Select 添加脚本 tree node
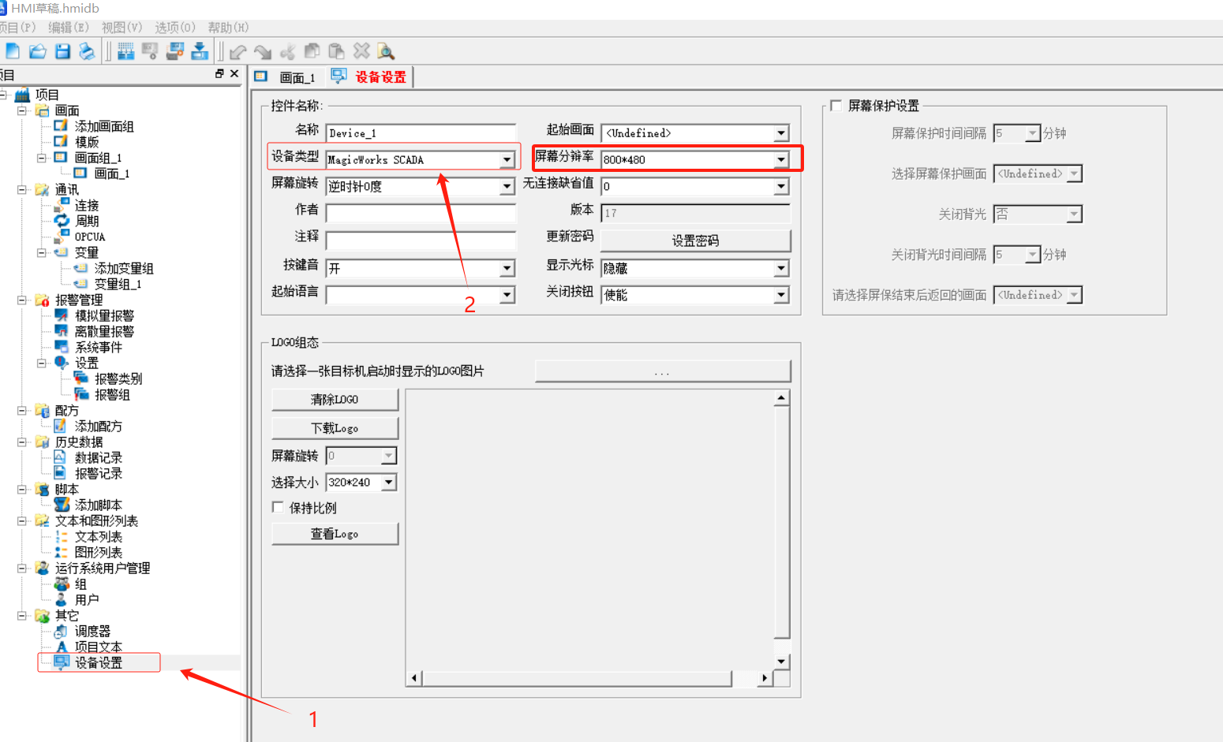This screenshot has height=742, width=1223. pyautogui.click(x=99, y=505)
